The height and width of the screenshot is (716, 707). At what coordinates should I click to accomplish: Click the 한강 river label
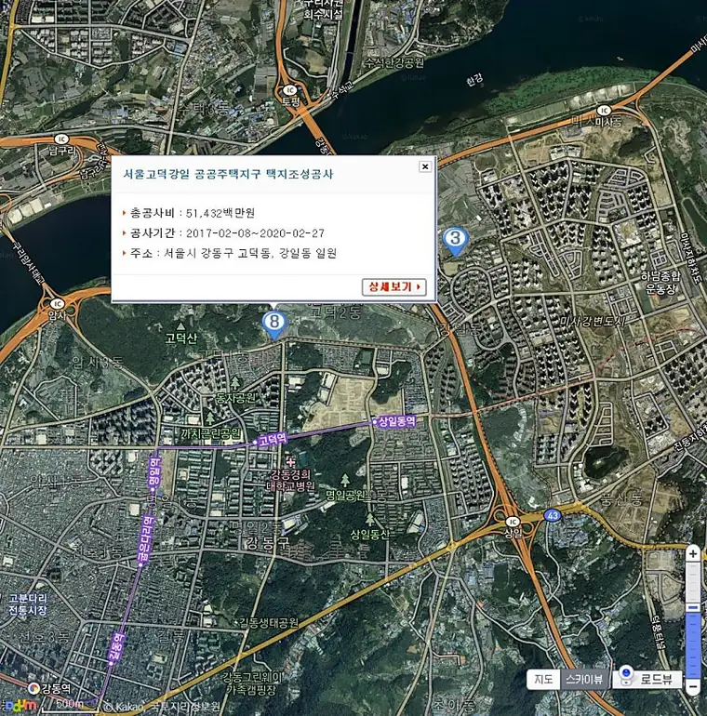coord(474,79)
